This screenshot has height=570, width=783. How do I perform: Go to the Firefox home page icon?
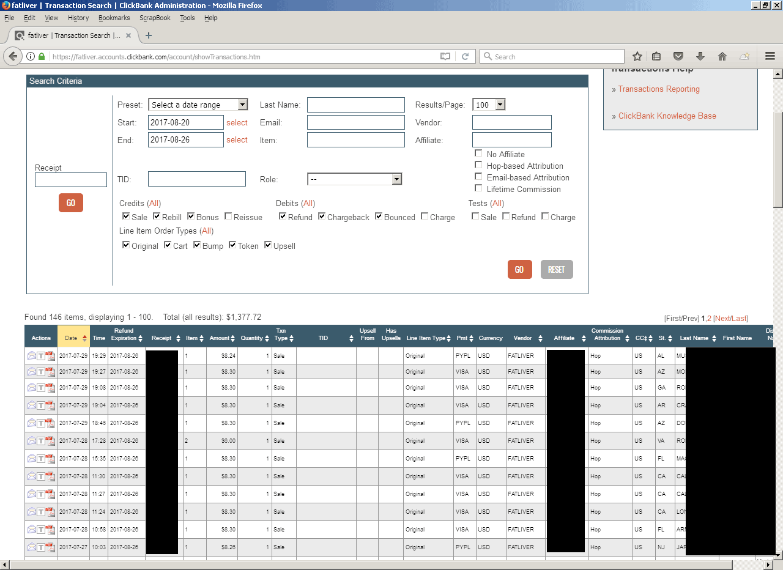point(722,56)
